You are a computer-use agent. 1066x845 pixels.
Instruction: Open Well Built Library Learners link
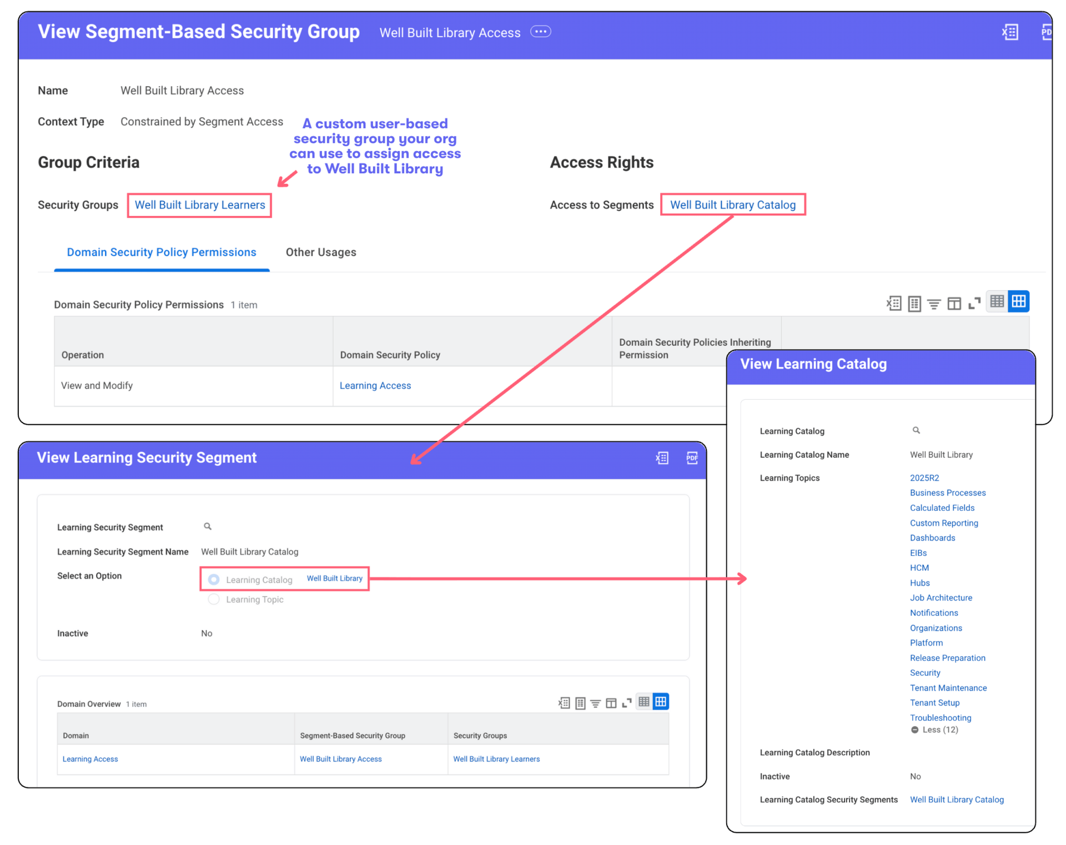[200, 205]
